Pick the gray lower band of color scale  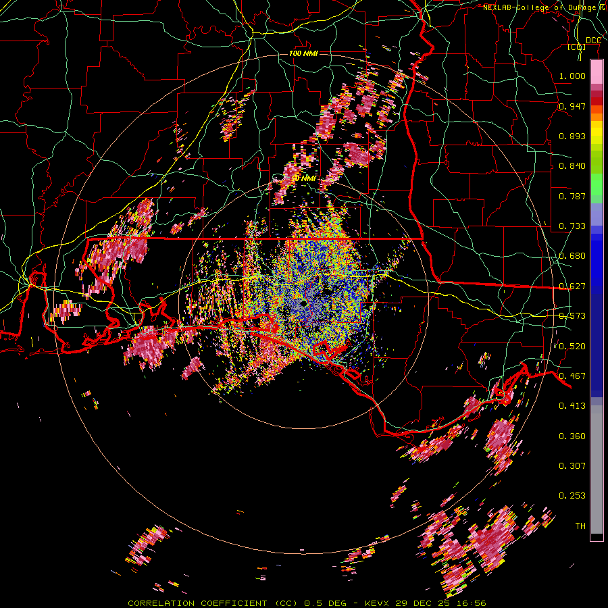pyautogui.click(x=597, y=470)
